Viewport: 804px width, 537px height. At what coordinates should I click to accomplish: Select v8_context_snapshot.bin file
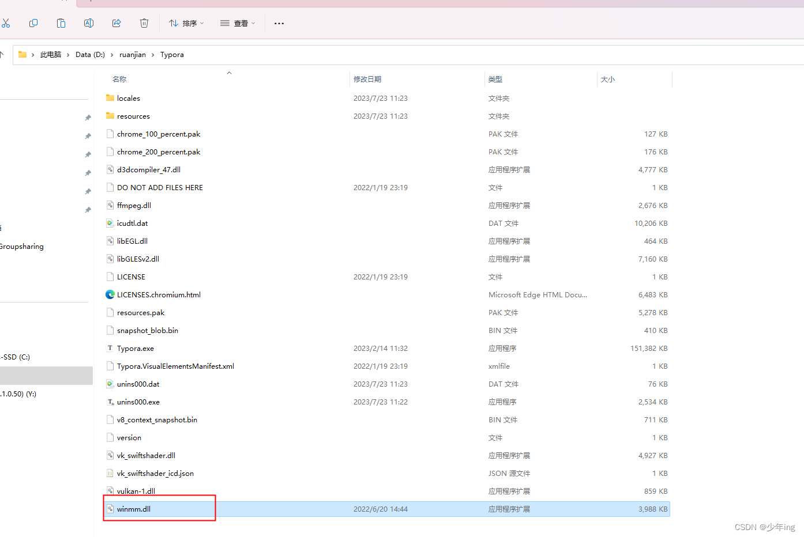tap(157, 420)
